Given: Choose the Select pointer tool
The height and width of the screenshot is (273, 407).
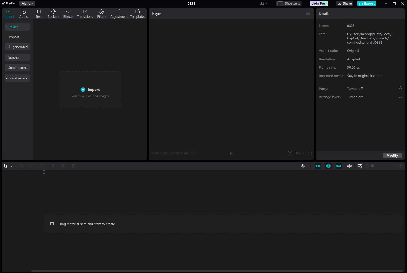Looking at the screenshot, I should 6,166.
